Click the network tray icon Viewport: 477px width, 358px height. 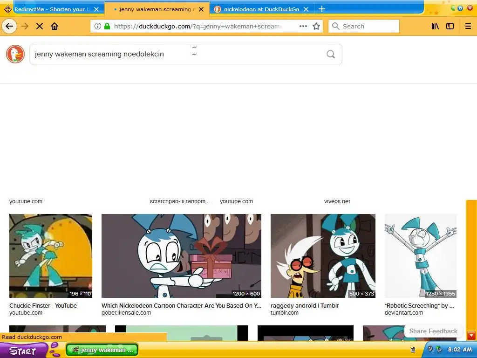click(x=439, y=349)
